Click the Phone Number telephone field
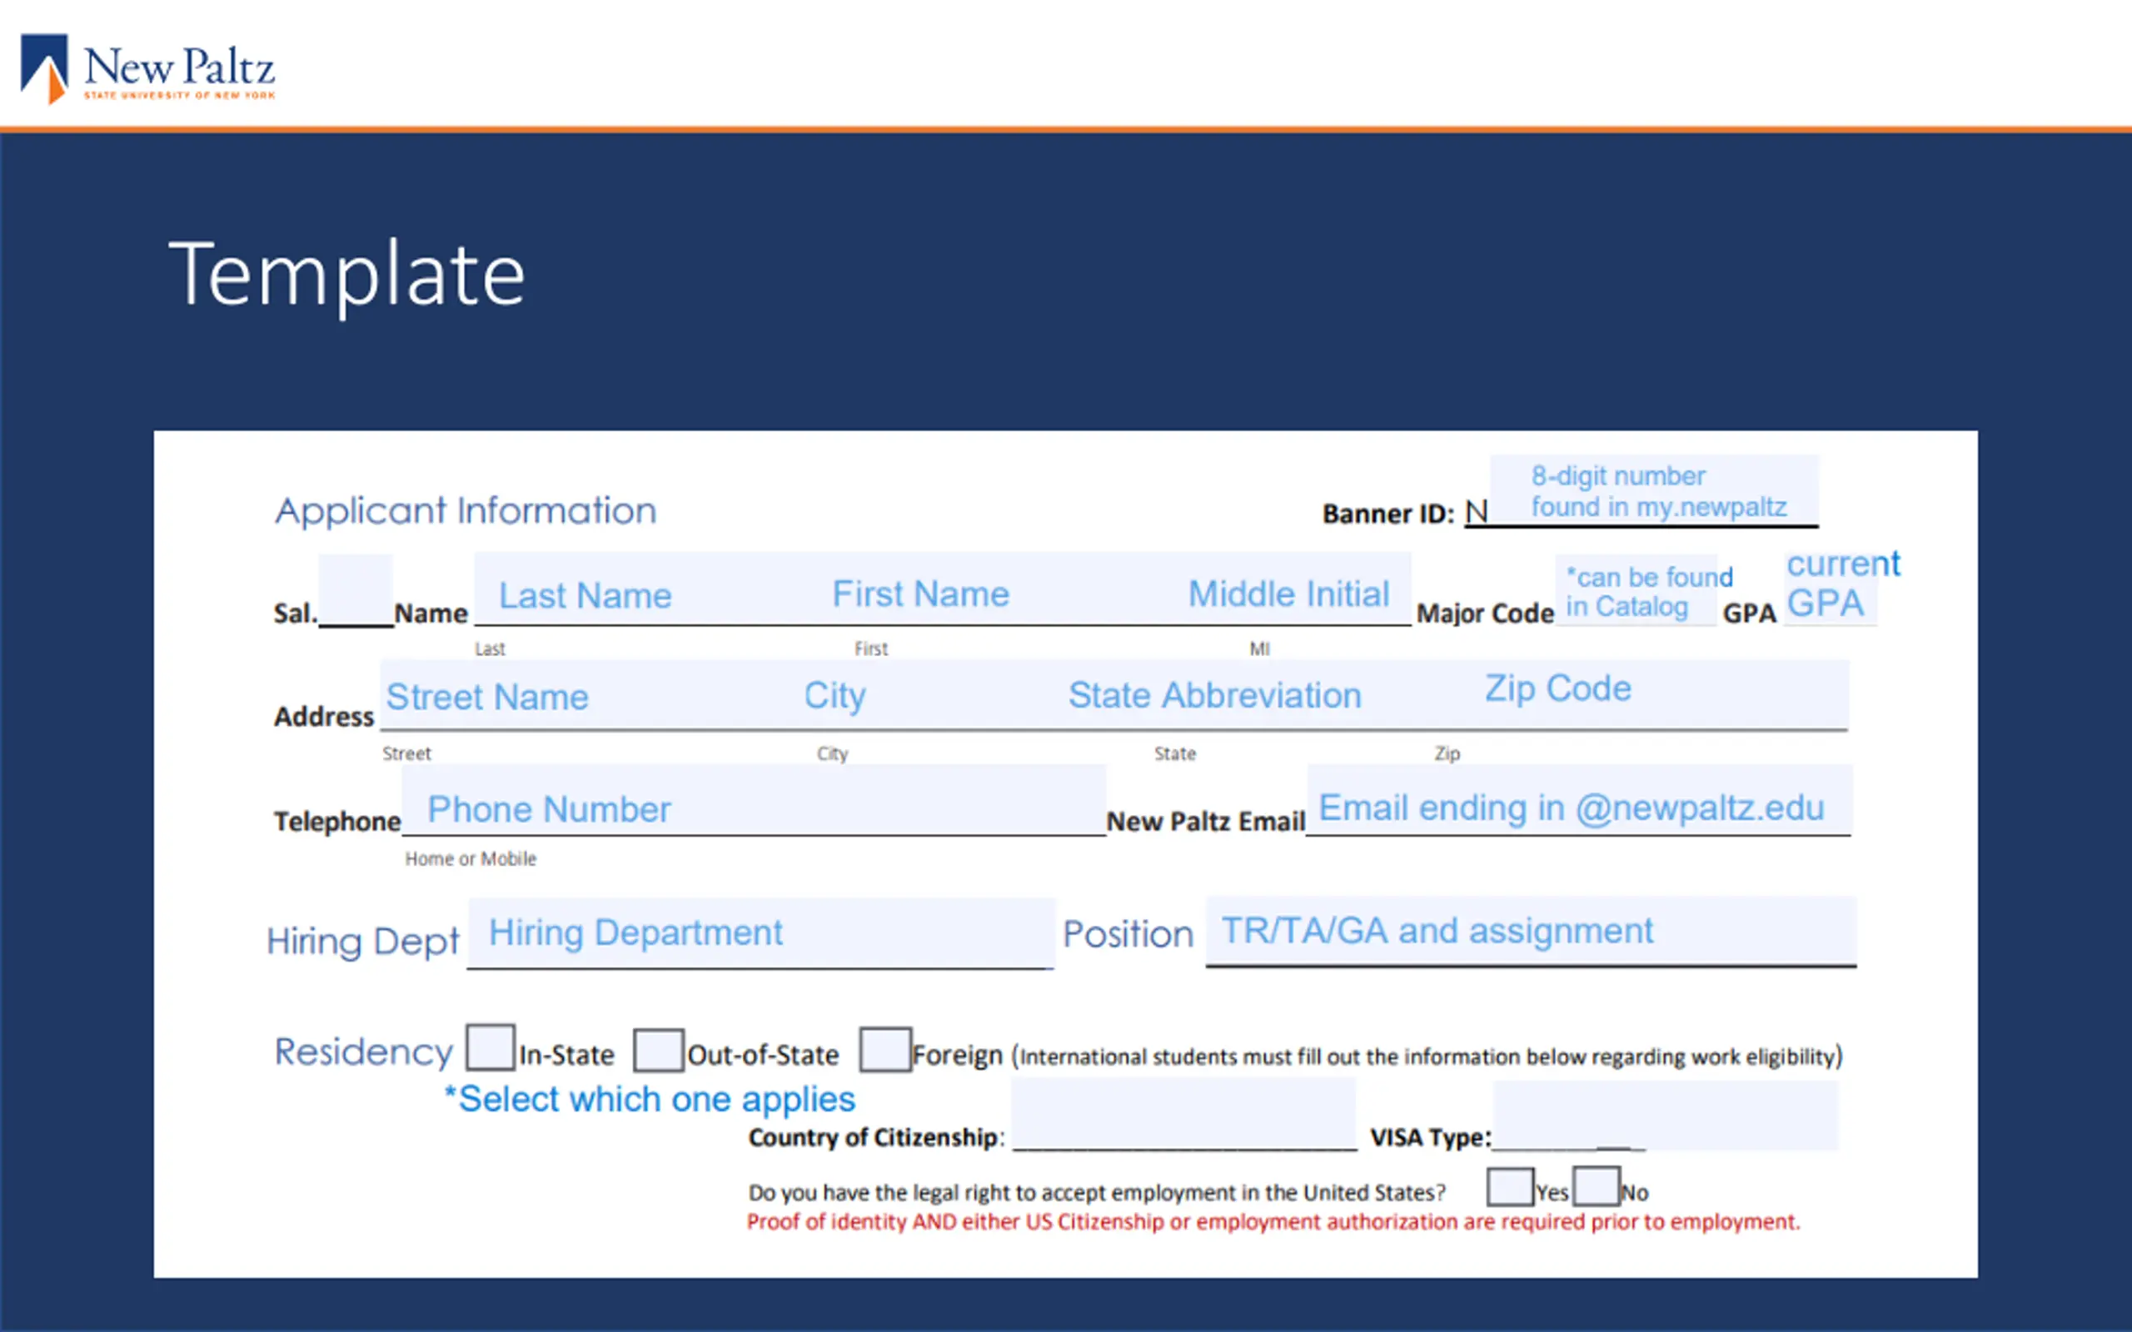 tap(753, 800)
